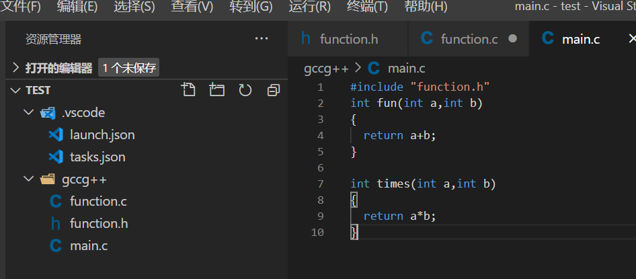Open the 文件(F) menu

click(21, 7)
